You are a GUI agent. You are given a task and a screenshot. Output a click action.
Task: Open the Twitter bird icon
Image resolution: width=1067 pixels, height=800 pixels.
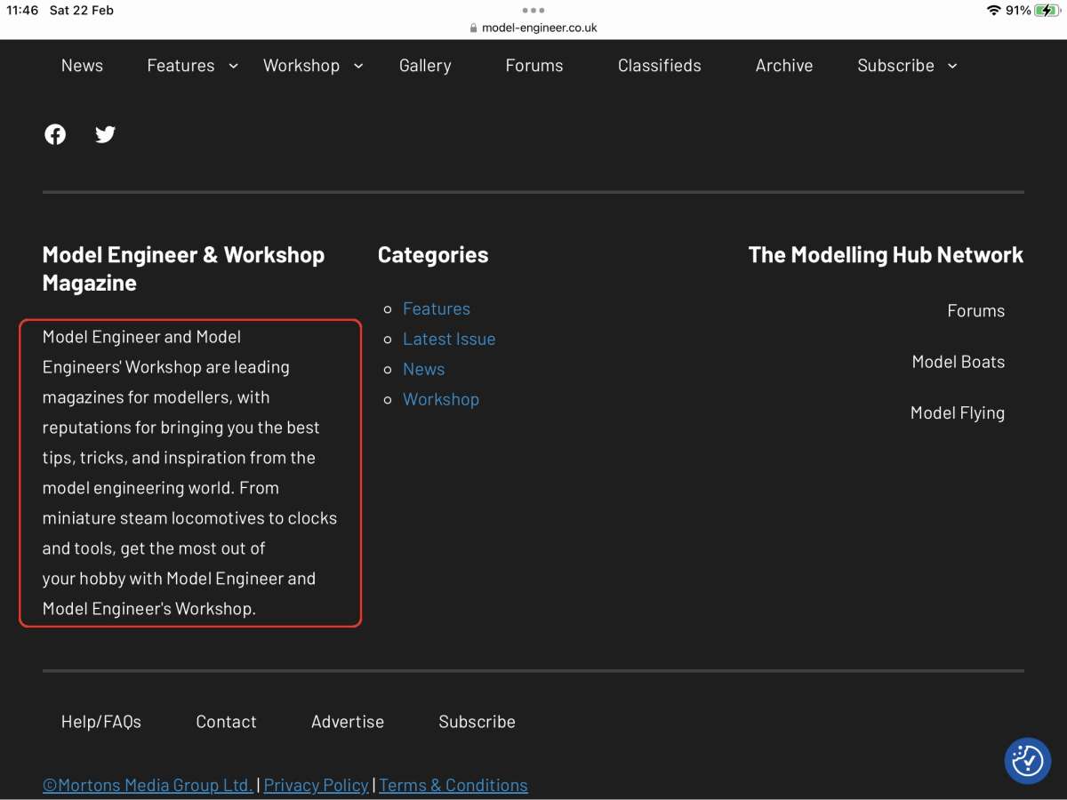[105, 134]
